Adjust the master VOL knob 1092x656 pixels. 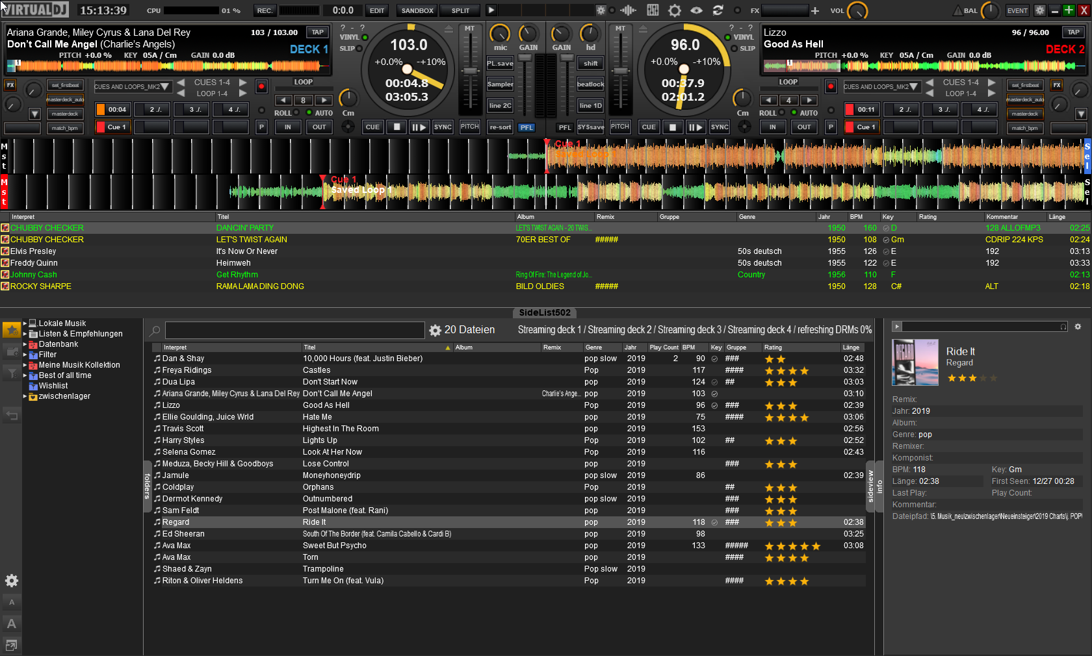point(857,11)
